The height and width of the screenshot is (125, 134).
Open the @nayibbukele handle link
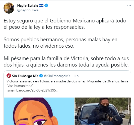pyautogui.click(x=28, y=10)
